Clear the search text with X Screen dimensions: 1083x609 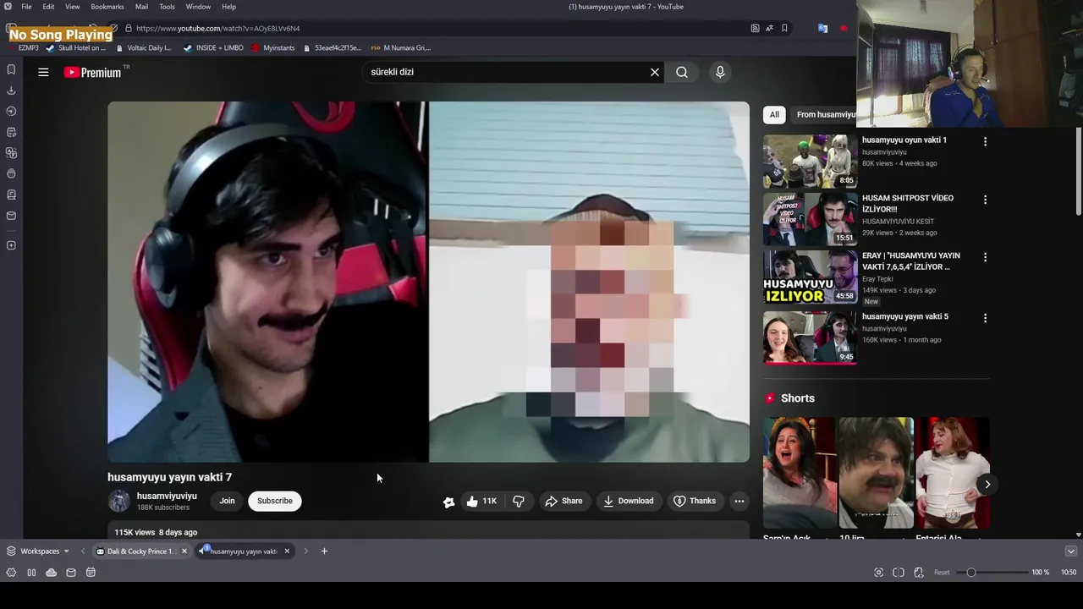[x=655, y=72]
